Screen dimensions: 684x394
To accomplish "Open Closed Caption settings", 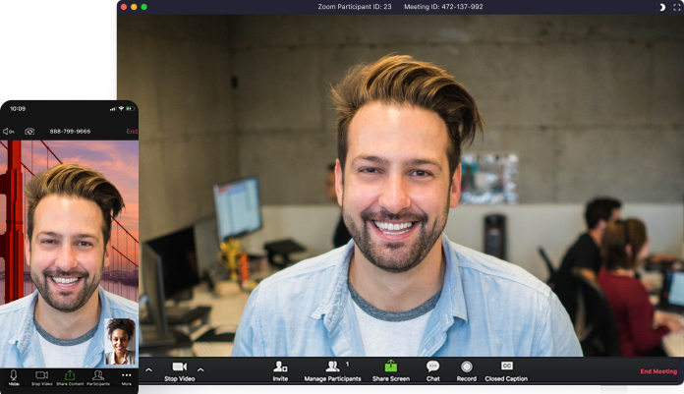I will click(x=506, y=371).
